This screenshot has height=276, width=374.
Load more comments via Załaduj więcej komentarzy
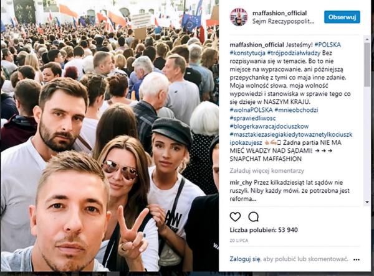click(x=267, y=171)
